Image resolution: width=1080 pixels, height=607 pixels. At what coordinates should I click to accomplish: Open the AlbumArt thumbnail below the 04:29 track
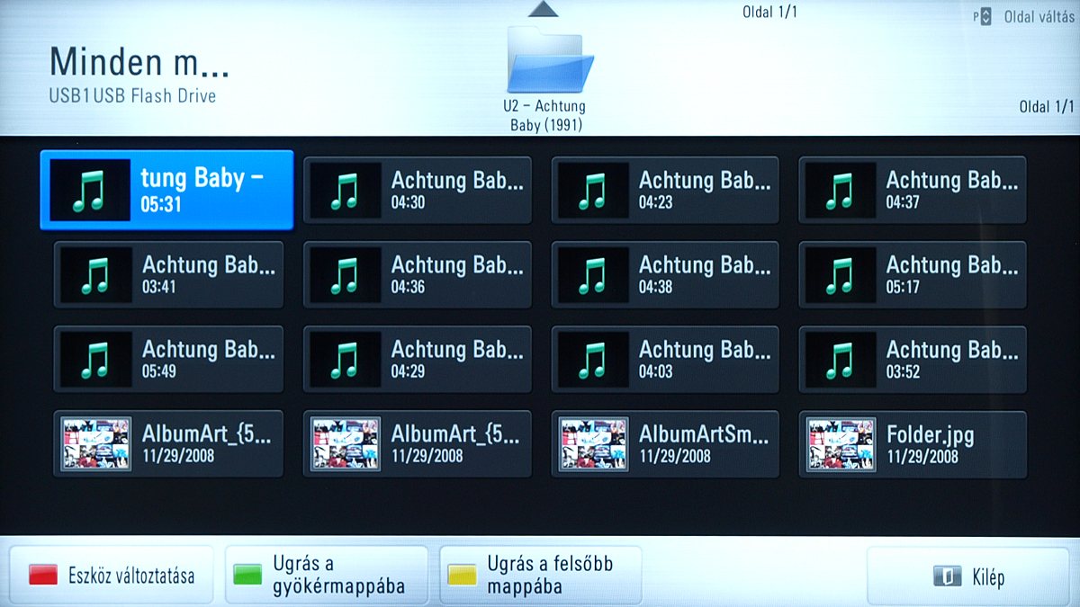(x=346, y=444)
